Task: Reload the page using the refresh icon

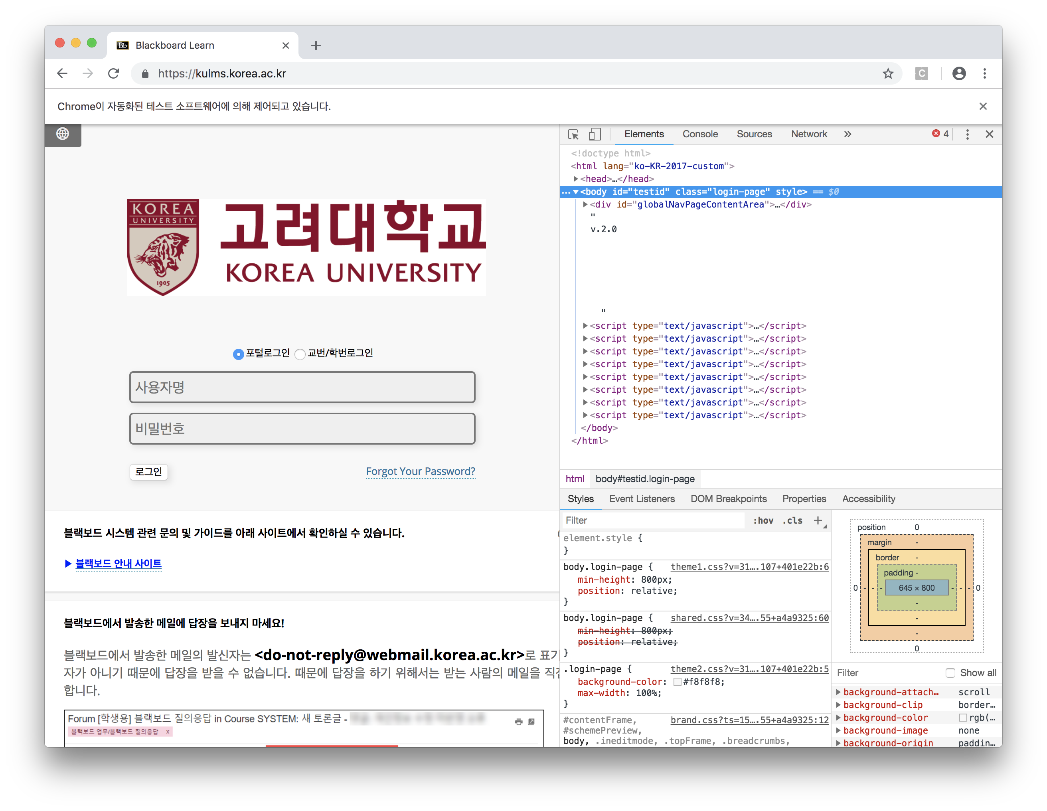Action: pyautogui.click(x=113, y=73)
